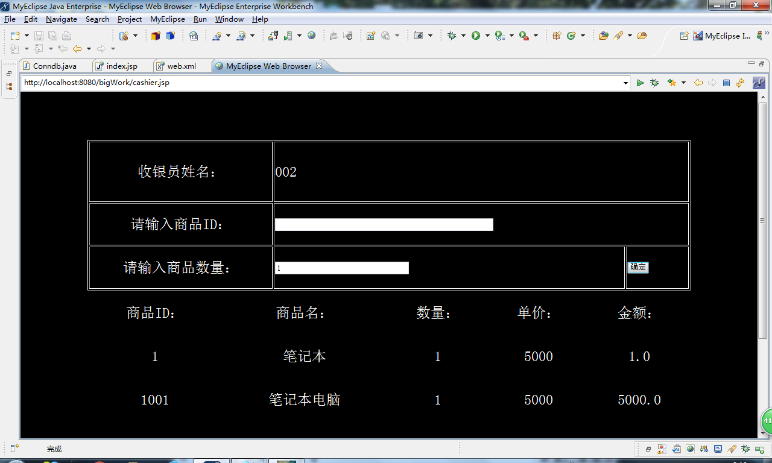Minimize the editor area
772x463 pixels.
(x=751, y=63)
